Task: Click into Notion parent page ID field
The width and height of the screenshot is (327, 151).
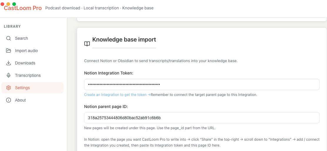Action: (x=202, y=118)
